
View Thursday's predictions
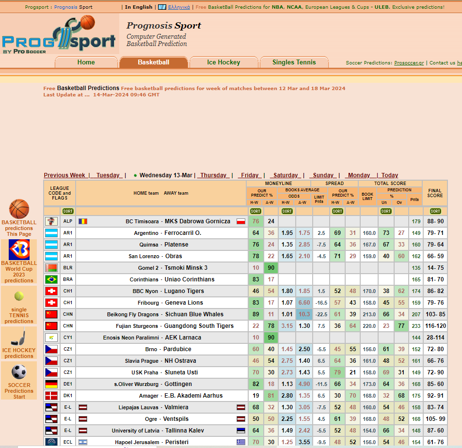(x=214, y=175)
